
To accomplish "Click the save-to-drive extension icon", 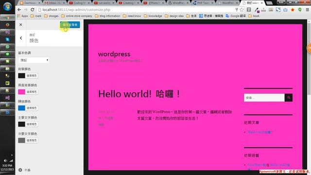I will (x=249, y=10).
